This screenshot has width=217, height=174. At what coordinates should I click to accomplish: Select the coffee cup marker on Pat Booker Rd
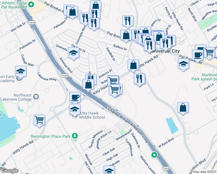tap(198, 55)
